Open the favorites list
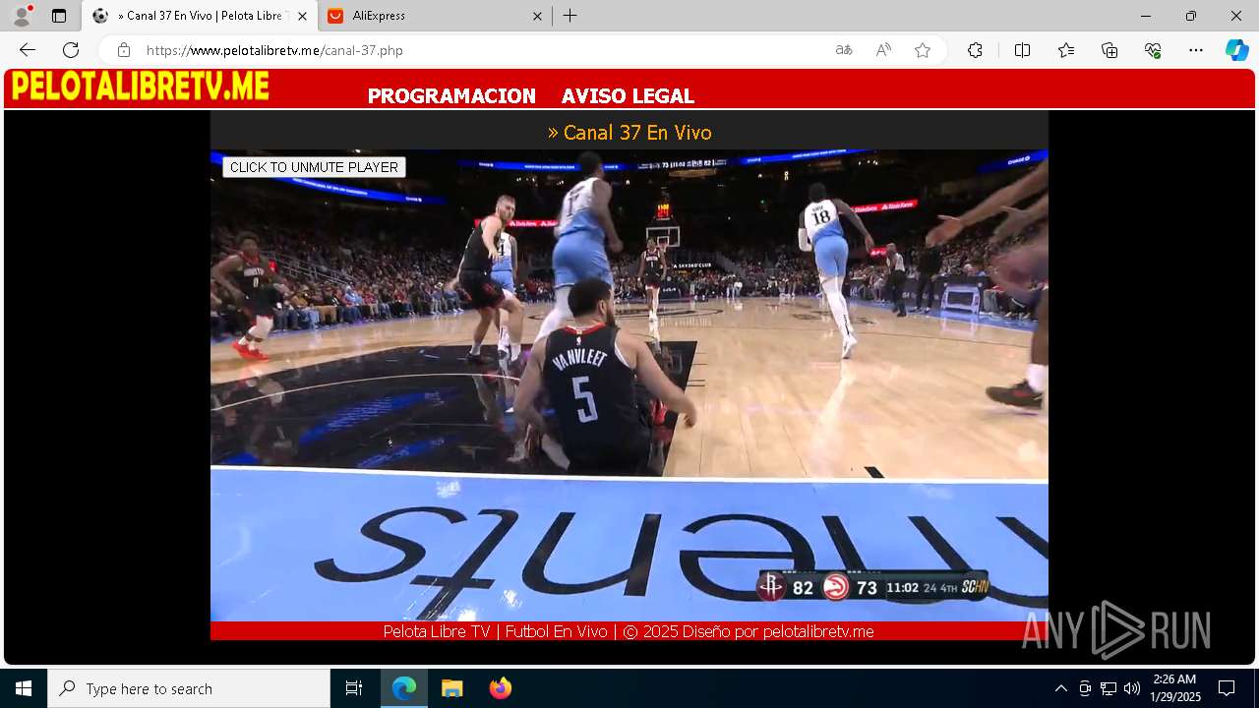Viewport: 1259px width, 708px height. click(x=1066, y=50)
